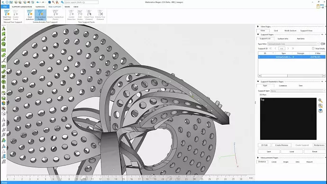Open the Angle measurement tab
327x184 pixels.
pos(286,162)
